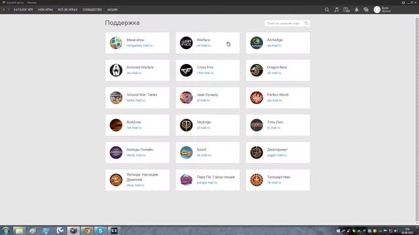
Task: Open Google Chrome from taskbar
Action: point(87,230)
